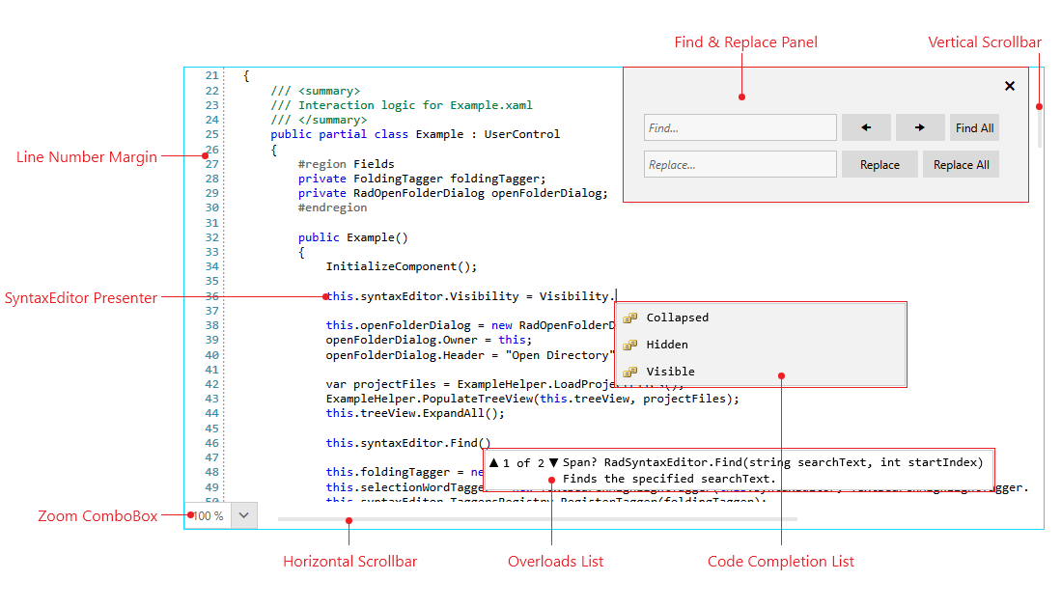1061x608 pixels.
Task: Click inside the Find text field
Action: coord(740,126)
